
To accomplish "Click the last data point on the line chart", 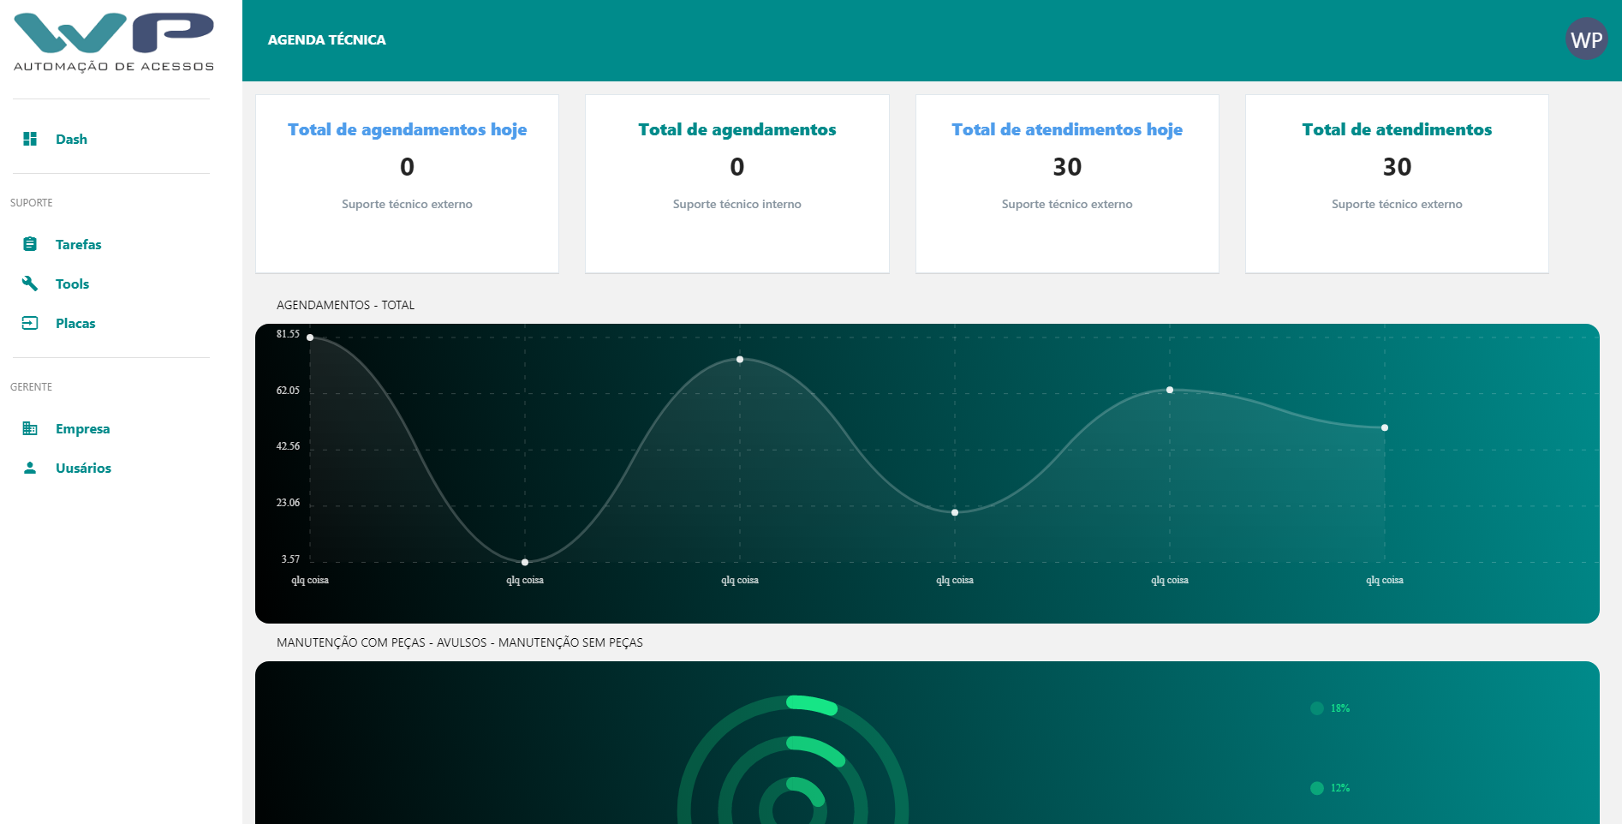I will pos(1385,427).
